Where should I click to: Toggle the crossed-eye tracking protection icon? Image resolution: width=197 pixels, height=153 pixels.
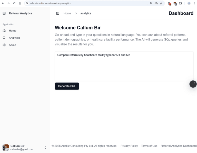point(156,3)
